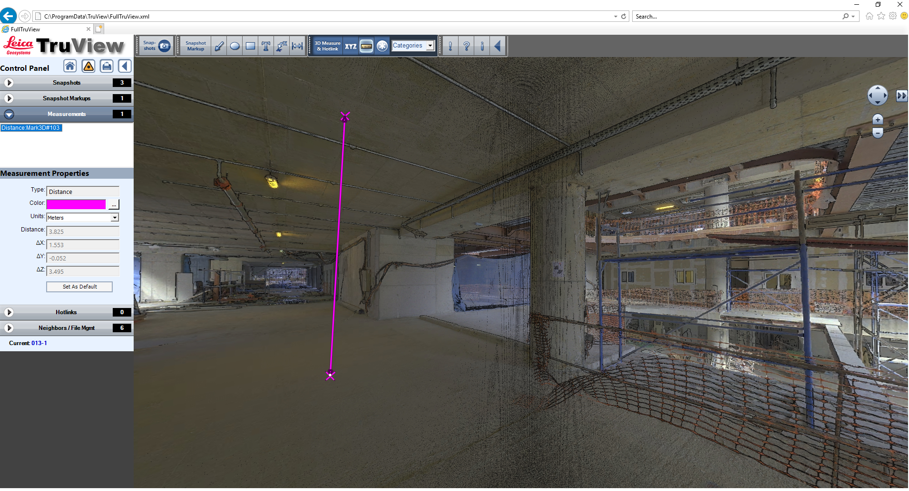Click the Current 013-1 scan link
909x491 pixels.
pyautogui.click(x=39, y=343)
